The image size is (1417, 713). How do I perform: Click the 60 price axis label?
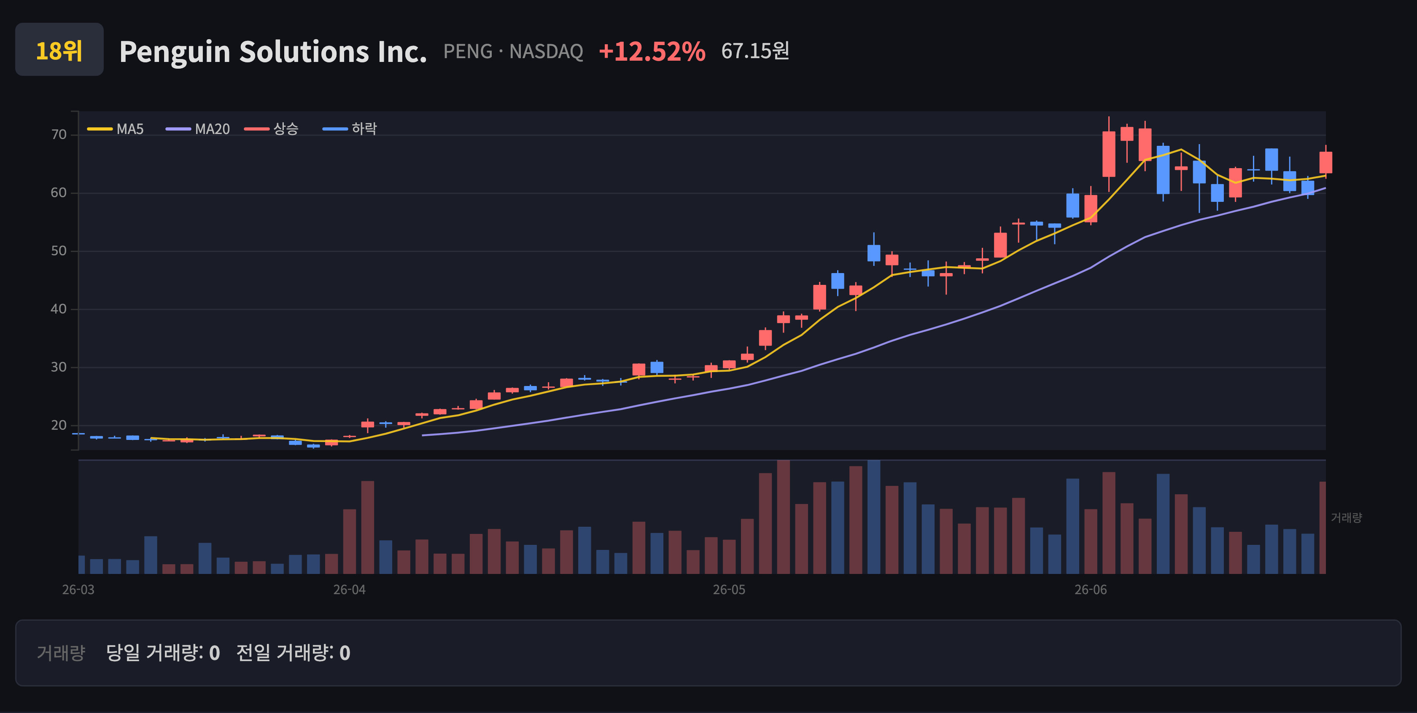click(x=59, y=193)
